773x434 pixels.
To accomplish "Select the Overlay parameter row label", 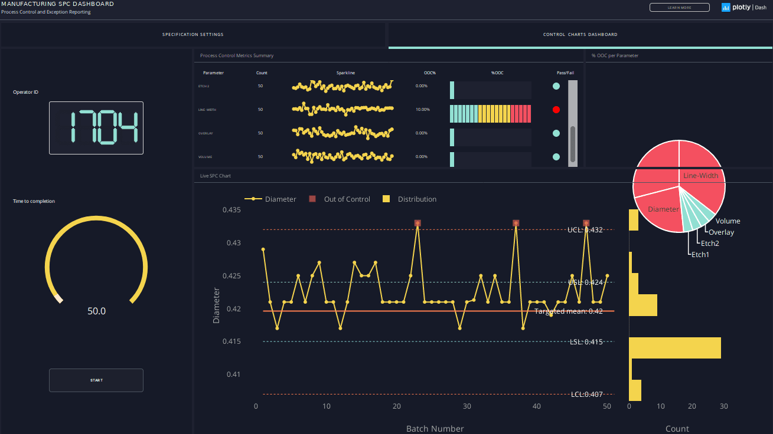I will [x=206, y=133].
